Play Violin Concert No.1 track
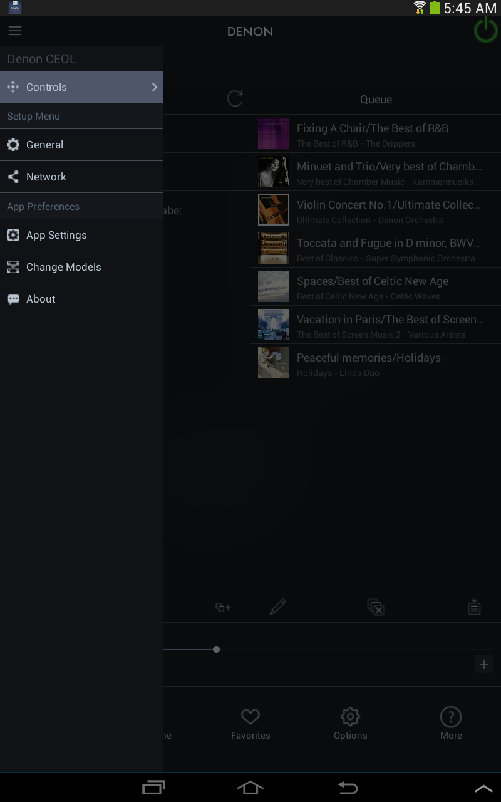 tap(376, 210)
